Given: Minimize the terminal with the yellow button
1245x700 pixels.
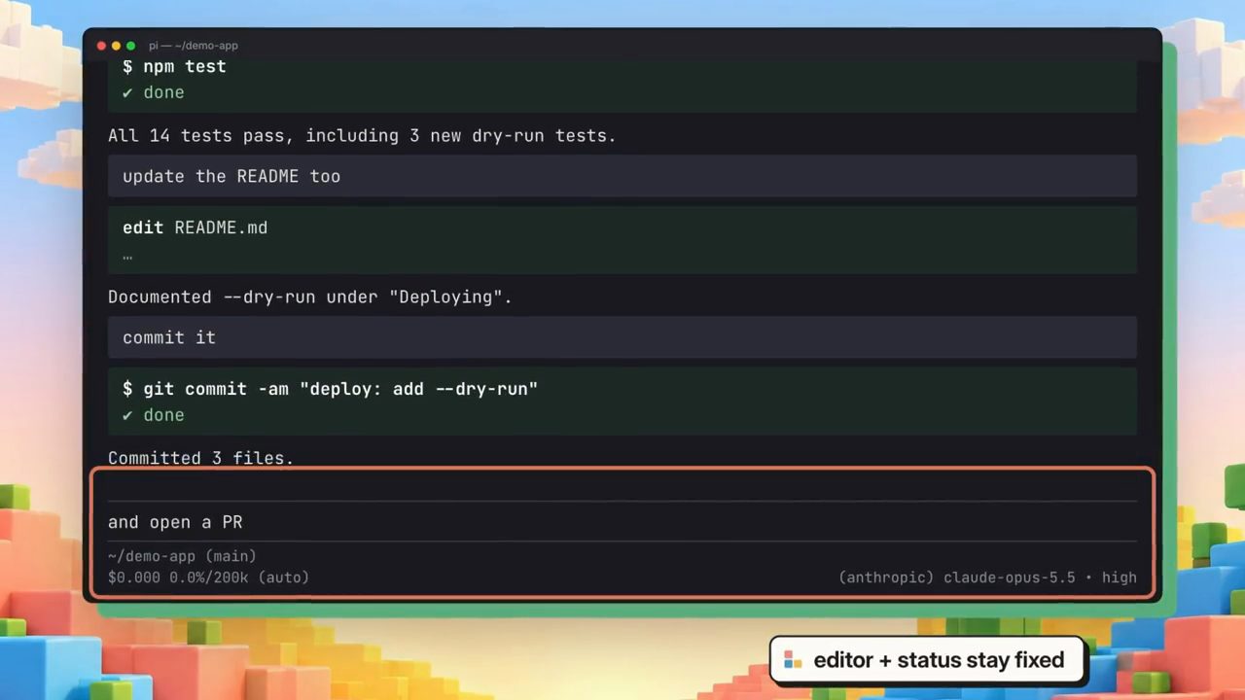Looking at the screenshot, I should 116,46.
